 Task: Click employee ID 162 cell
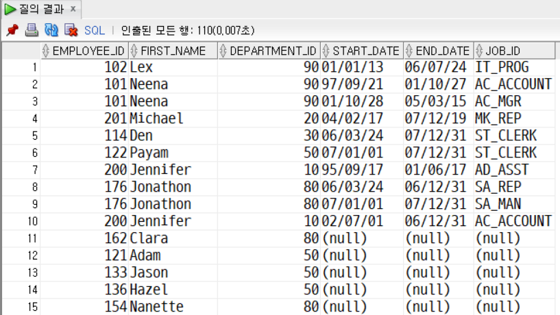coord(84,238)
